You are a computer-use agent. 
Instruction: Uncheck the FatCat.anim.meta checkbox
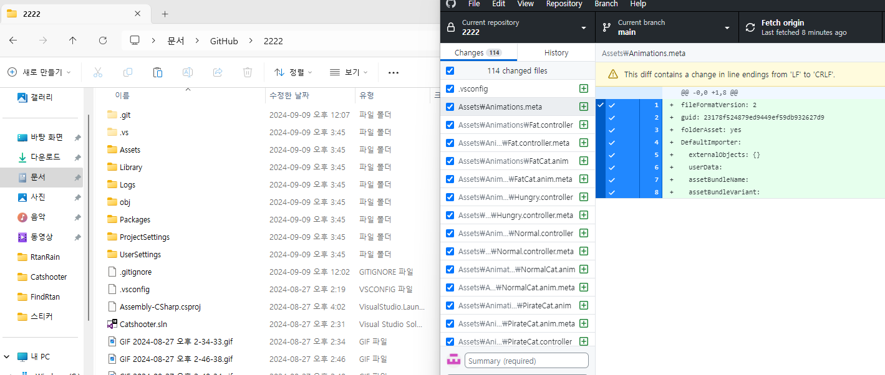[x=450, y=179]
